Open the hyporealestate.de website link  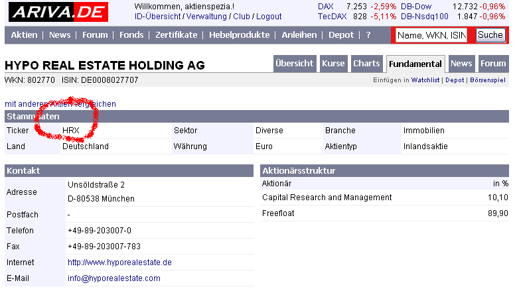point(119,262)
